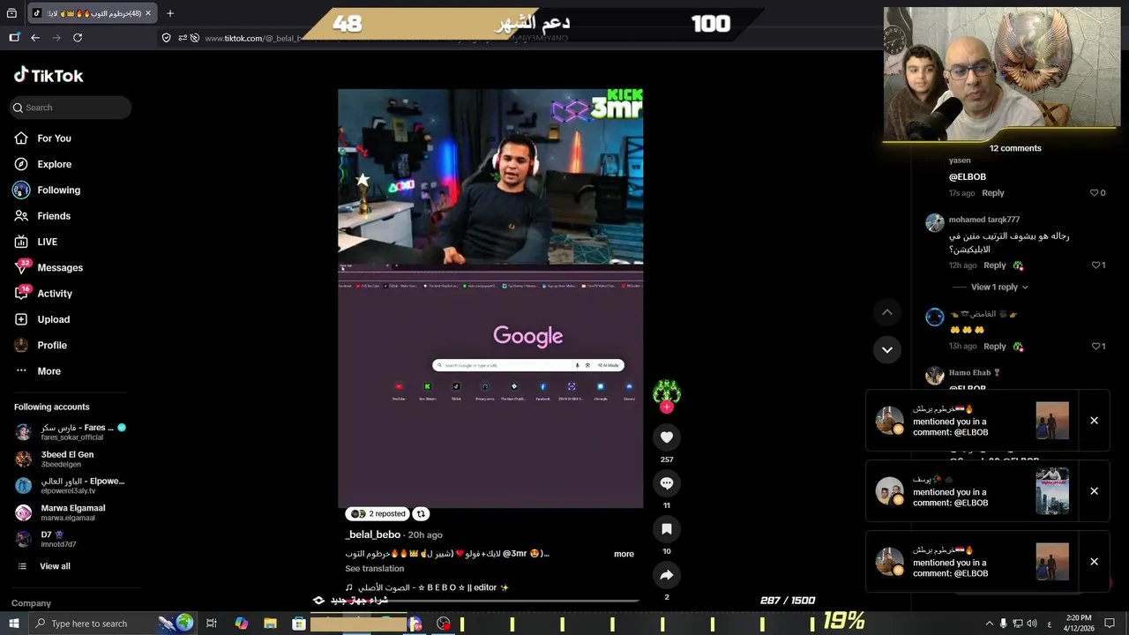Screen dimensions: 1129x635
Task: Open thumbnail of middle mention notification
Action: pos(1052,491)
